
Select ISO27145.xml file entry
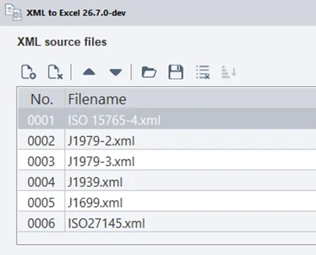(107, 223)
